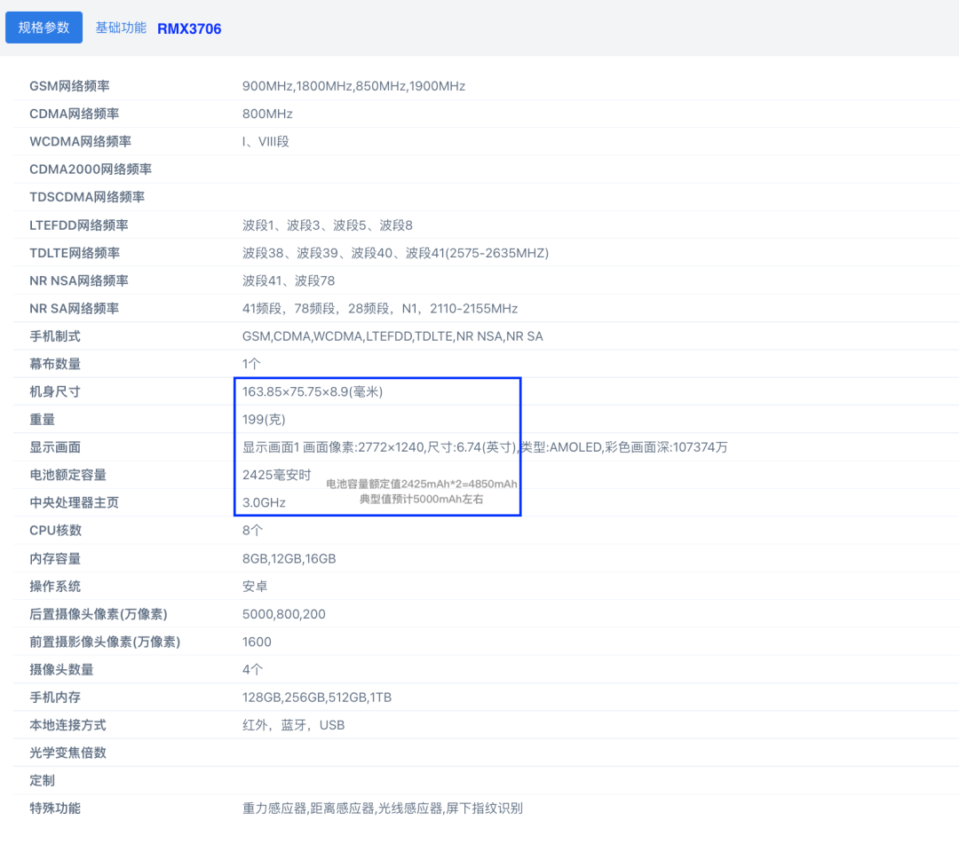Screen dimensions: 959x844
Task: Select the 8GB,12GB,16GB memory value
Action: pos(291,558)
